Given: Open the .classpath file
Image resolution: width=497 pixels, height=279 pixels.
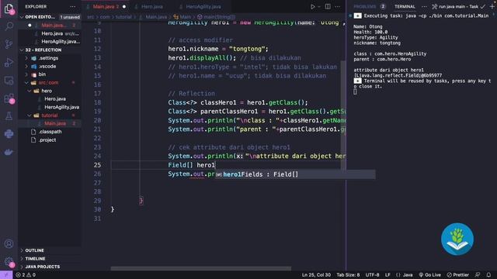Looking at the screenshot, I should coord(50,132).
